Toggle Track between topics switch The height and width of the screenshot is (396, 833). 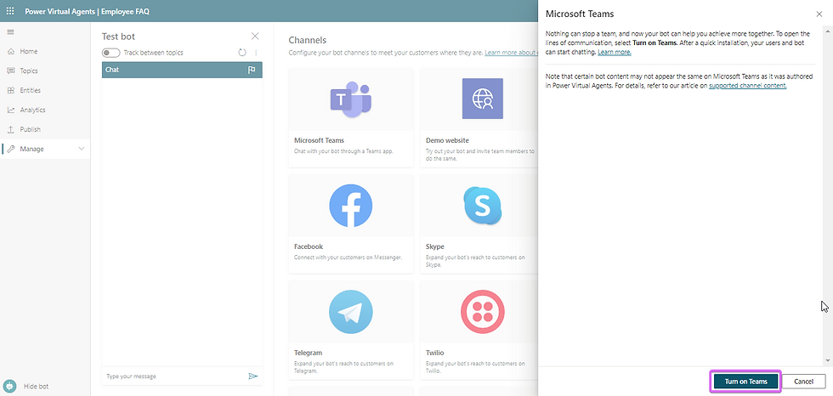(x=111, y=53)
